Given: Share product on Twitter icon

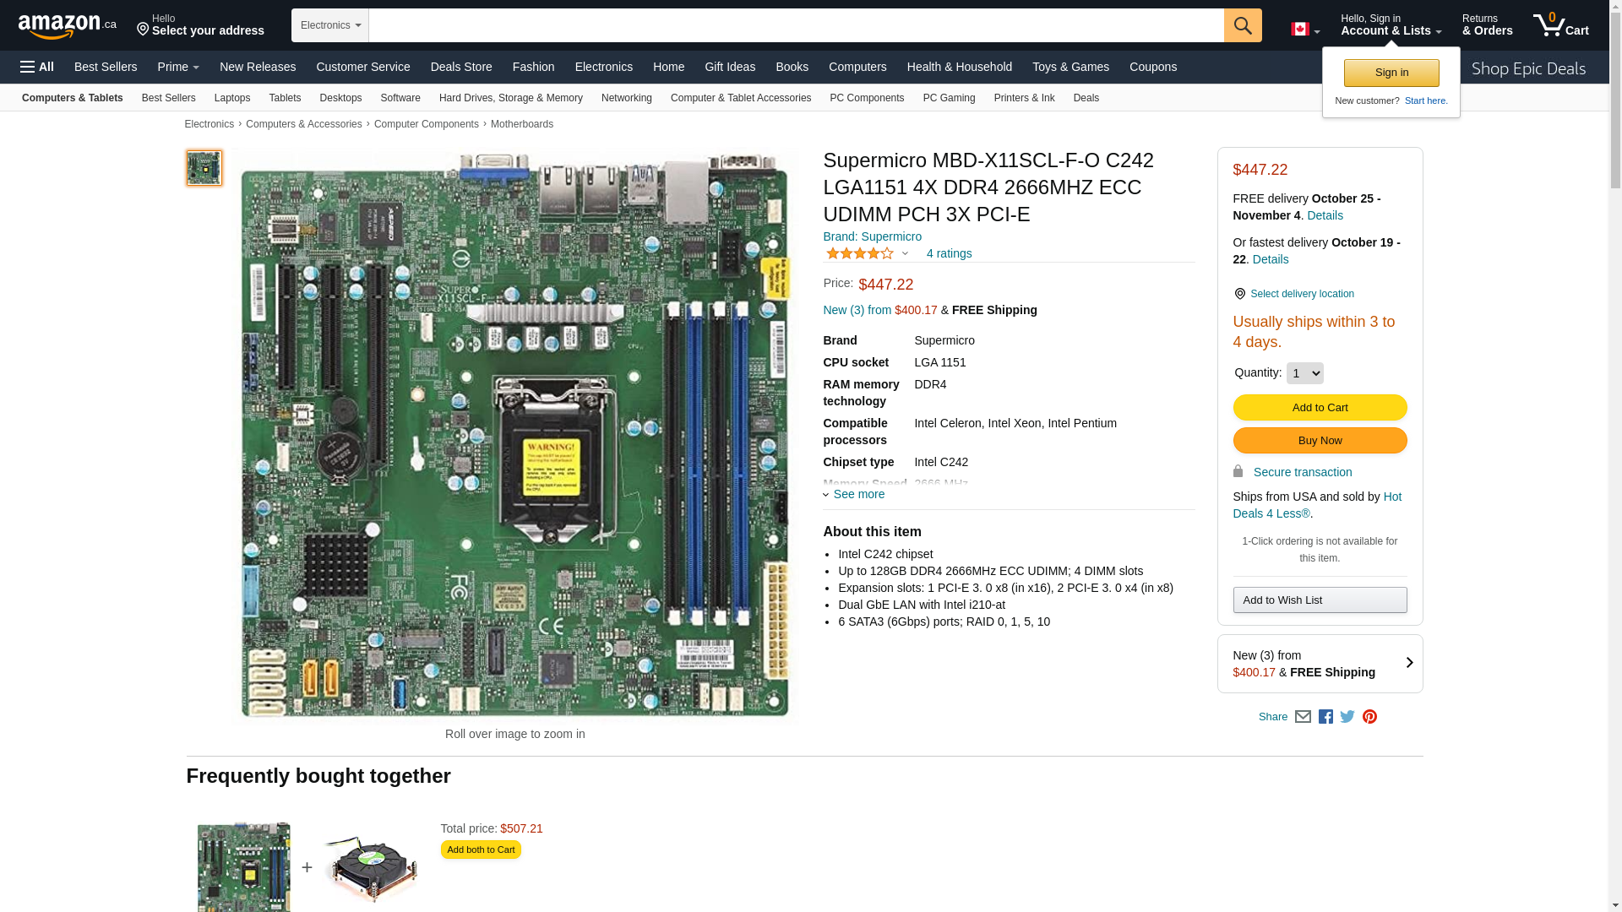Looking at the screenshot, I should (1347, 717).
